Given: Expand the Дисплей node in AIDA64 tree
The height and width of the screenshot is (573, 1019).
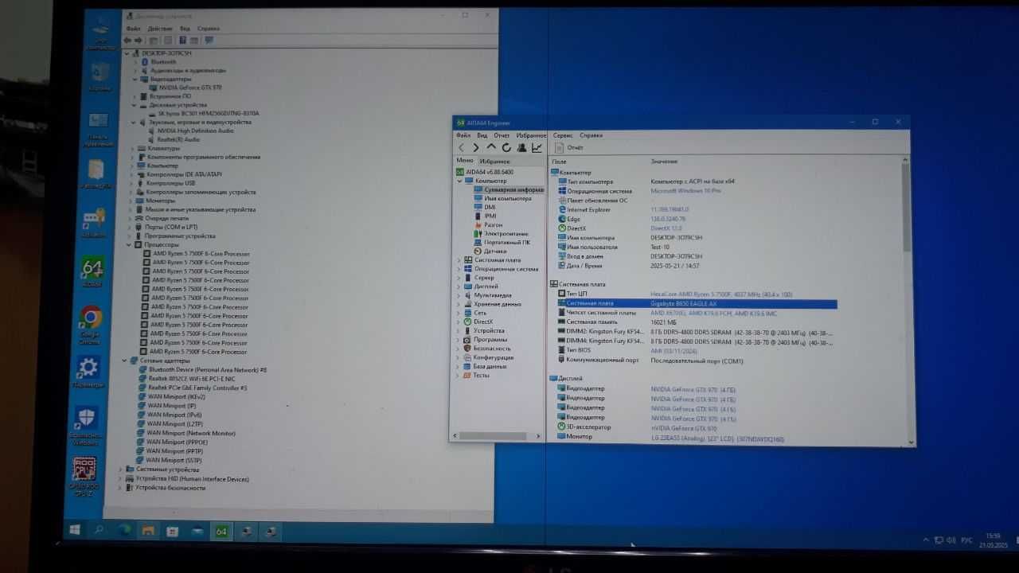Looking at the screenshot, I should (x=459, y=286).
